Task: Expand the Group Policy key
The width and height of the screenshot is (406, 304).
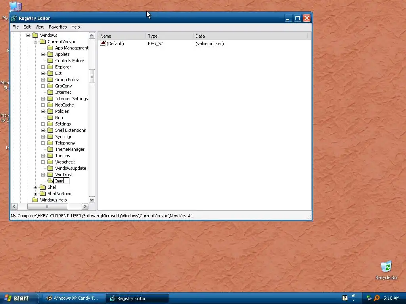Action: coord(43,80)
